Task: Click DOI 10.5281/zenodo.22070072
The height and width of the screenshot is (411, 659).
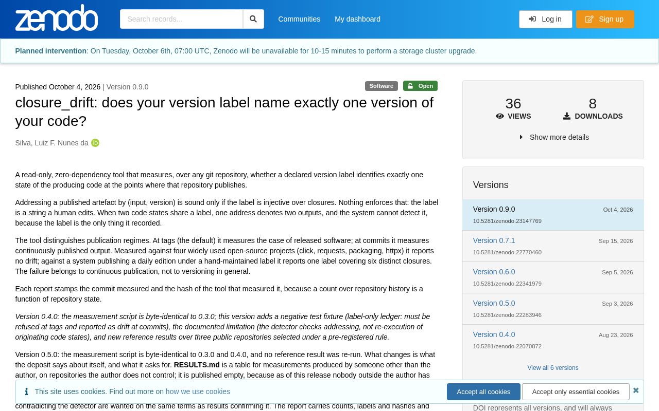Action: (x=507, y=346)
